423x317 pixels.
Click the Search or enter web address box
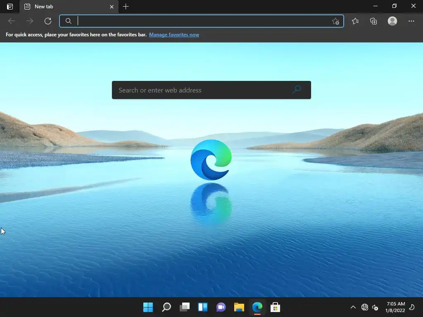tap(211, 90)
